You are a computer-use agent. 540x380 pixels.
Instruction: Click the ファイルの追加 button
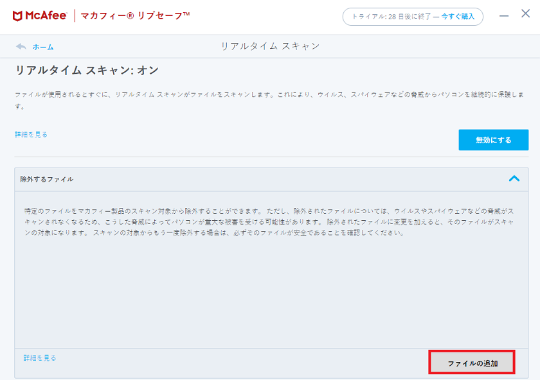tap(472, 362)
